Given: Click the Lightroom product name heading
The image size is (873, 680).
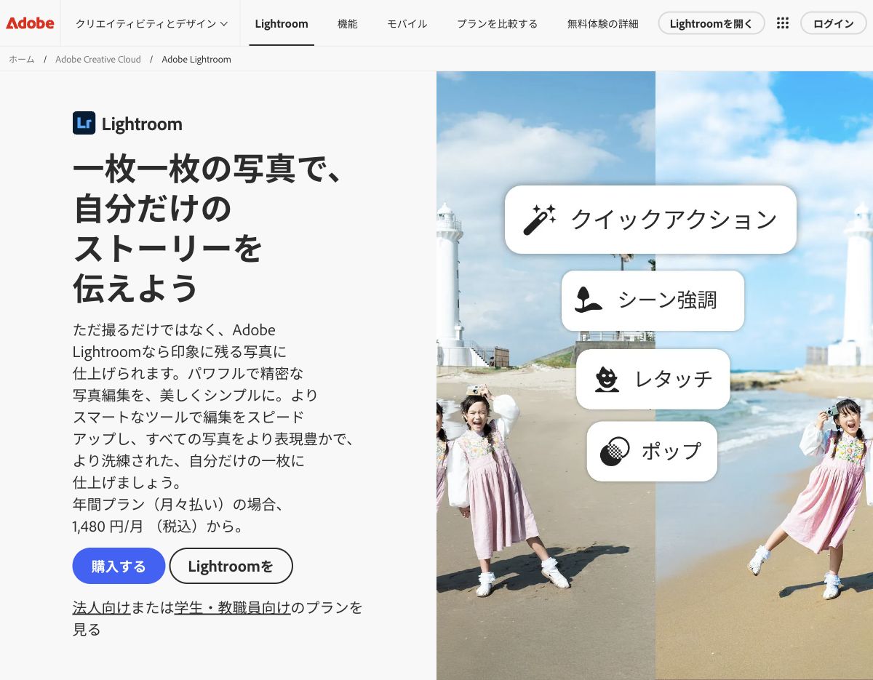Looking at the screenshot, I should (x=142, y=124).
